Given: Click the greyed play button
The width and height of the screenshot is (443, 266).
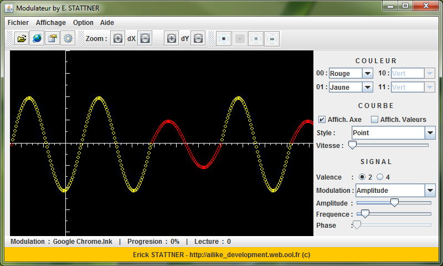Looking at the screenshot, I should click(x=240, y=39).
